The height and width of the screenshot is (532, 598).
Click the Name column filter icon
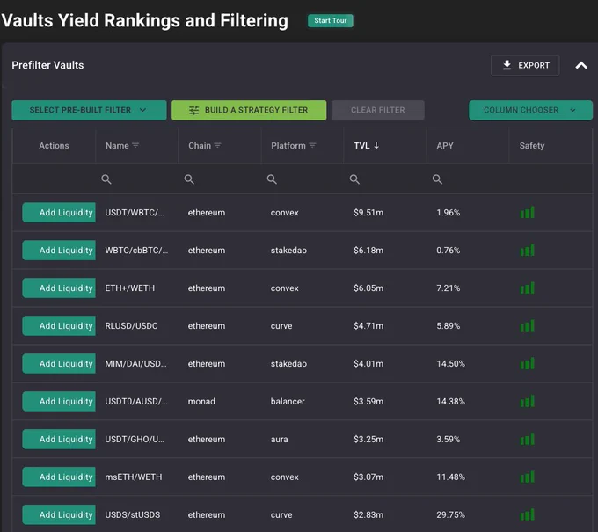135,146
